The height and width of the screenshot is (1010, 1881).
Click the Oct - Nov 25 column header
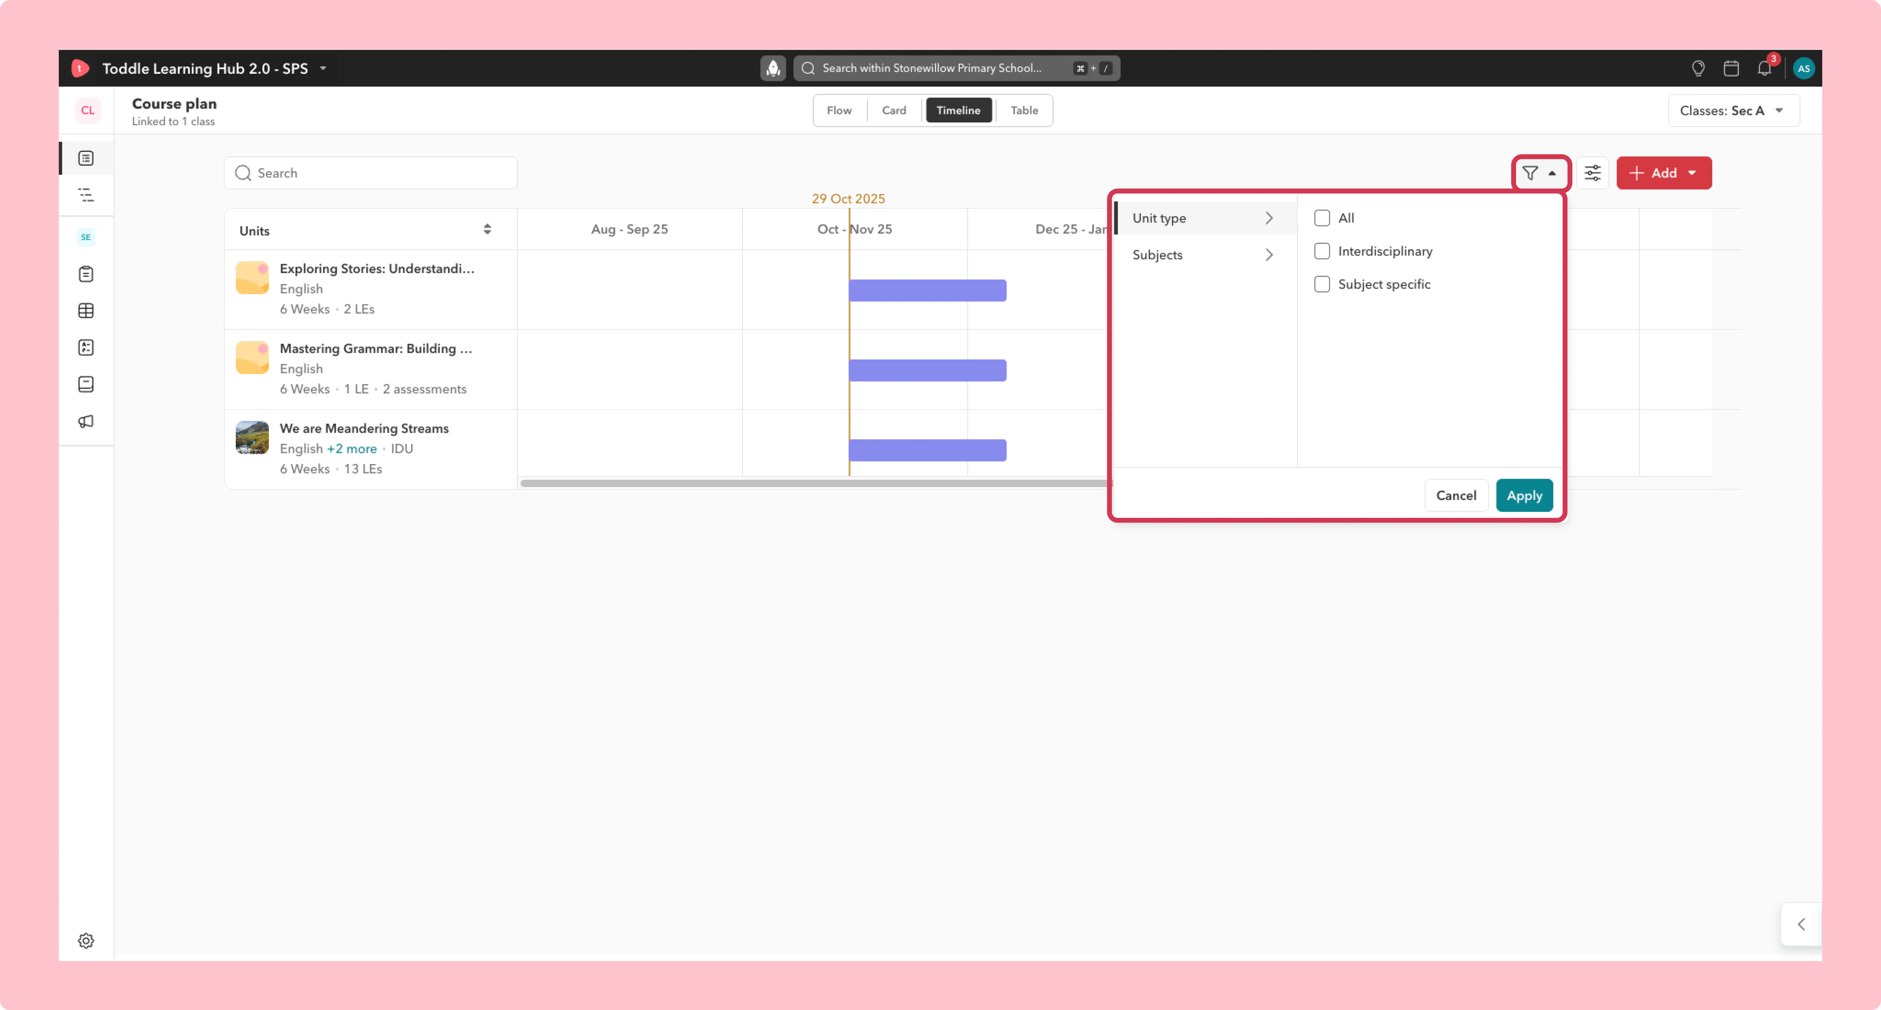click(854, 229)
